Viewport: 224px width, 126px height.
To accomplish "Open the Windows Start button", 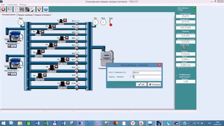I will click(x=3, y=123).
